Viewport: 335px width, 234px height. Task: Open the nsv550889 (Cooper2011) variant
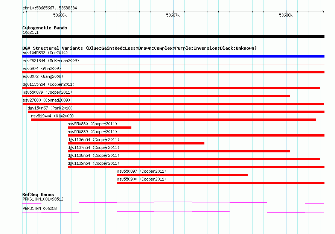click(92, 132)
